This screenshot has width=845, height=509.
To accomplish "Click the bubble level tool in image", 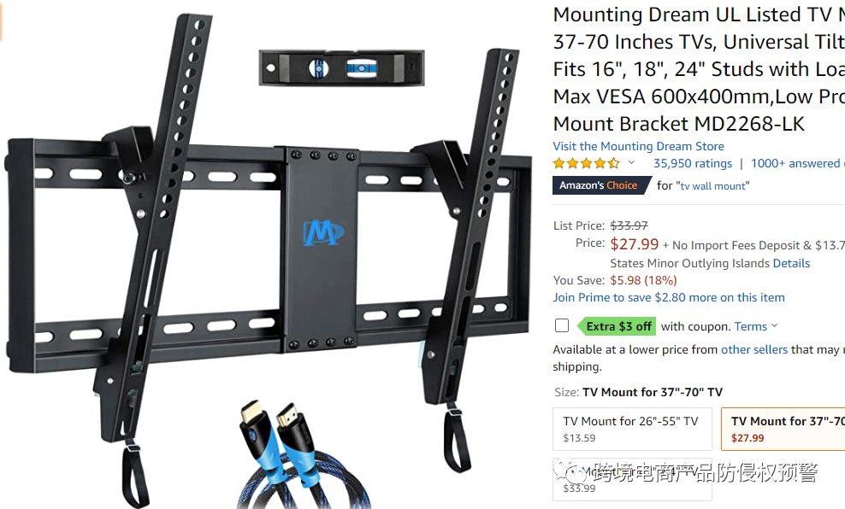I will [x=341, y=67].
